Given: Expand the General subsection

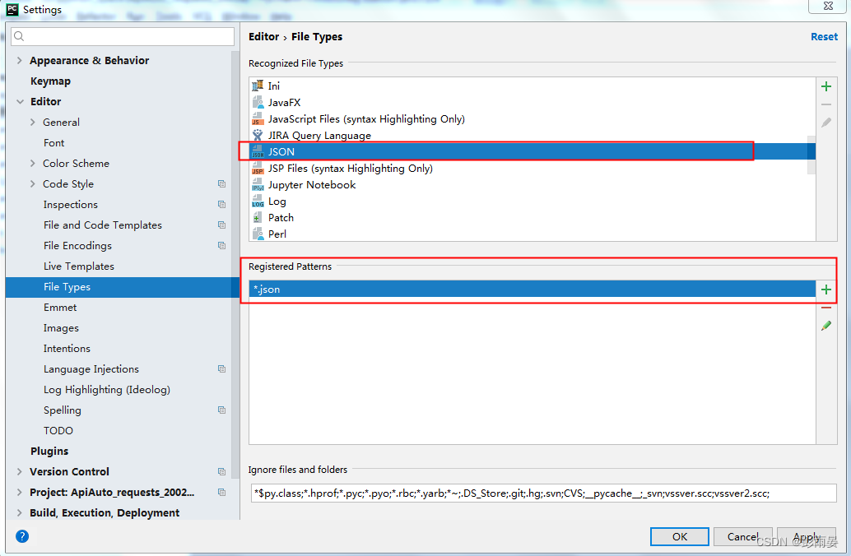Looking at the screenshot, I should (33, 122).
